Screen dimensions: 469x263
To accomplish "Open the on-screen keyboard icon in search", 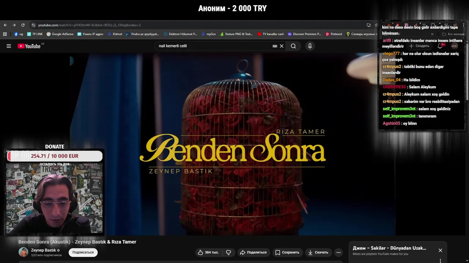I will [x=275, y=46].
